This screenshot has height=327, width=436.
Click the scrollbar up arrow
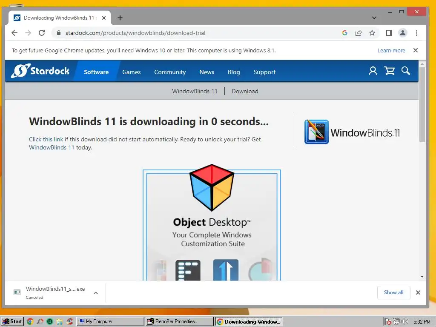point(422,64)
